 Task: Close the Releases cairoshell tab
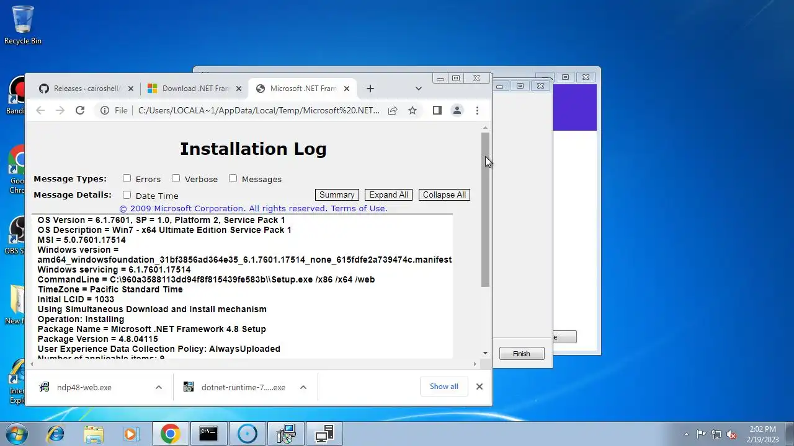[130, 89]
